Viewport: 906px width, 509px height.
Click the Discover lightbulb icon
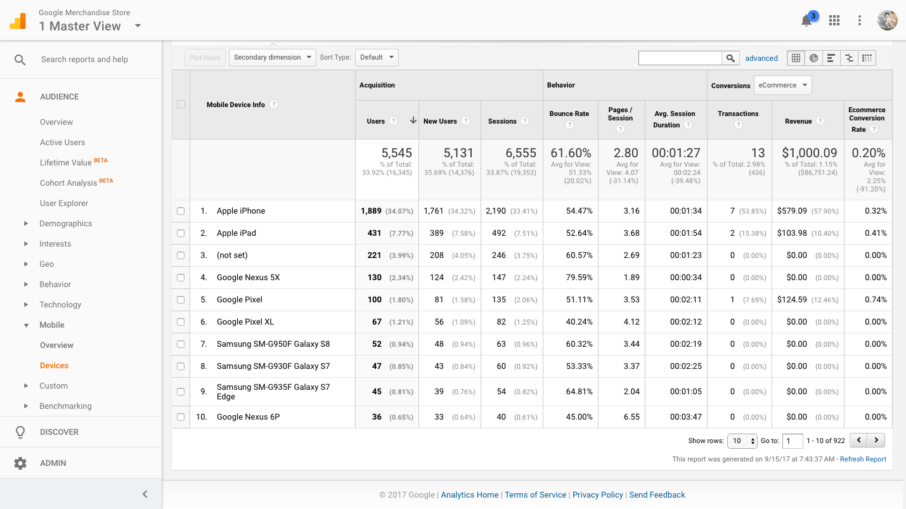20,432
